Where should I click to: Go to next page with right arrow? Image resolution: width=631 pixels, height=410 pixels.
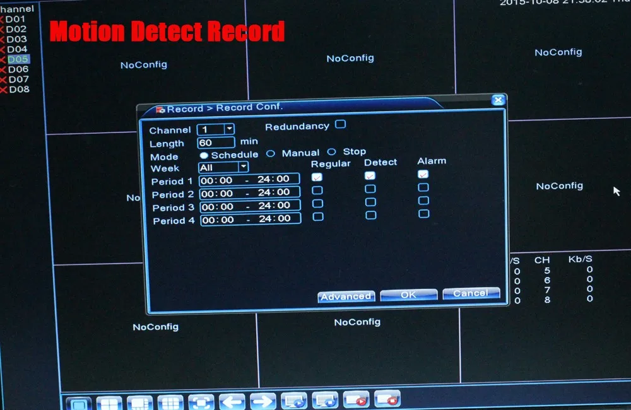[263, 401]
